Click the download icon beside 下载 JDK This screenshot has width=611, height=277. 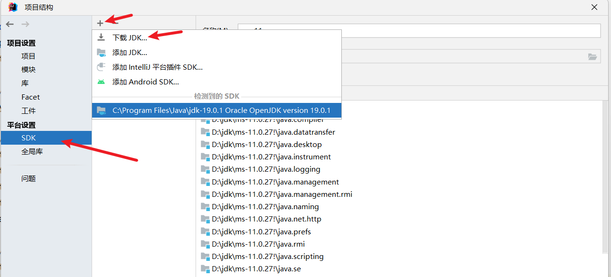[x=101, y=37]
